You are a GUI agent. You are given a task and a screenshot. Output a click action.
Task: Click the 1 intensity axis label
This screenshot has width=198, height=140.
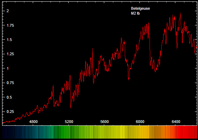[8, 68]
